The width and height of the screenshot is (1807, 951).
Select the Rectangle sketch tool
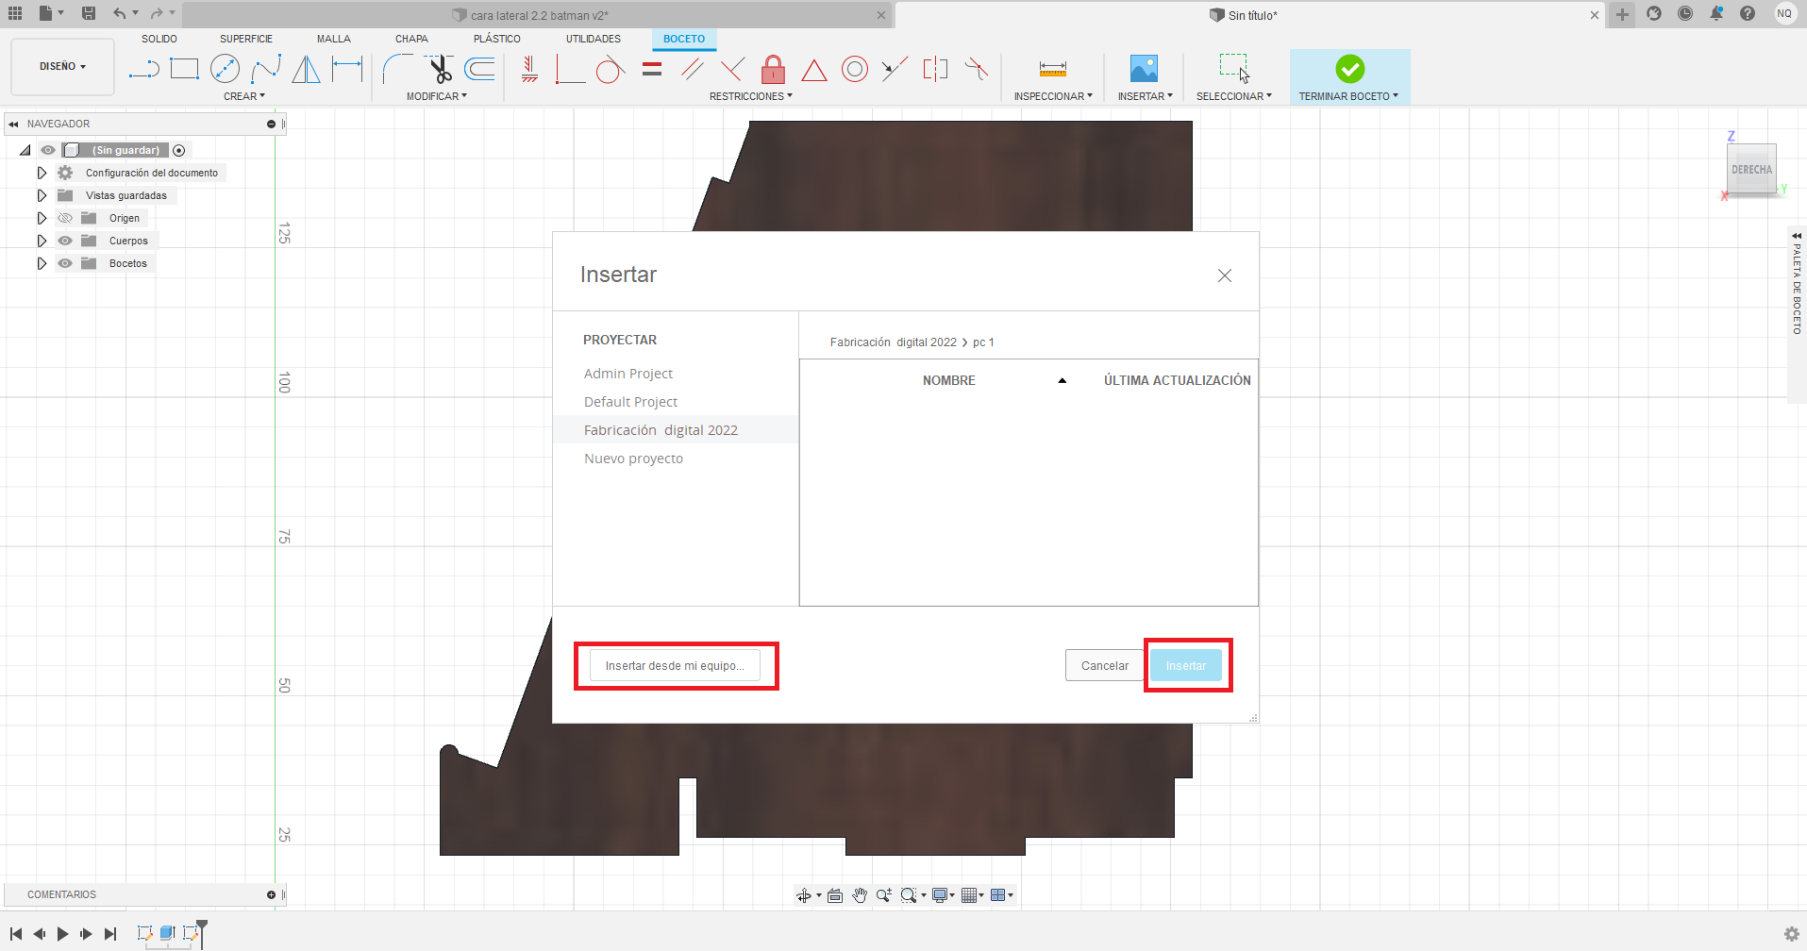184,69
